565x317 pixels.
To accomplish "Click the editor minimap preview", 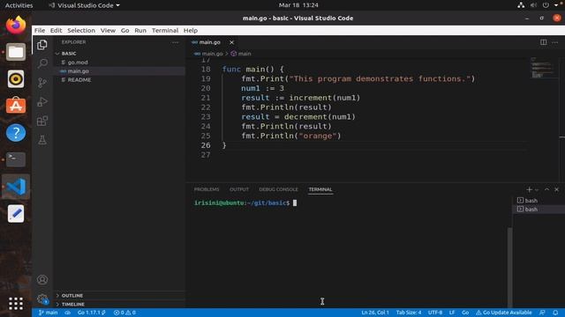I will (x=543, y=69).
